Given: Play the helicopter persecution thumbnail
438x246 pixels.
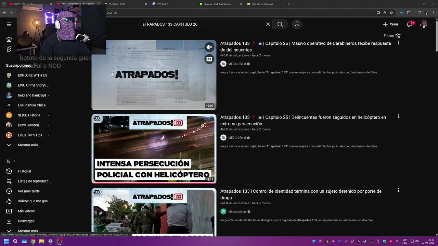Looking at the screenshot, I should click(154, 149).
